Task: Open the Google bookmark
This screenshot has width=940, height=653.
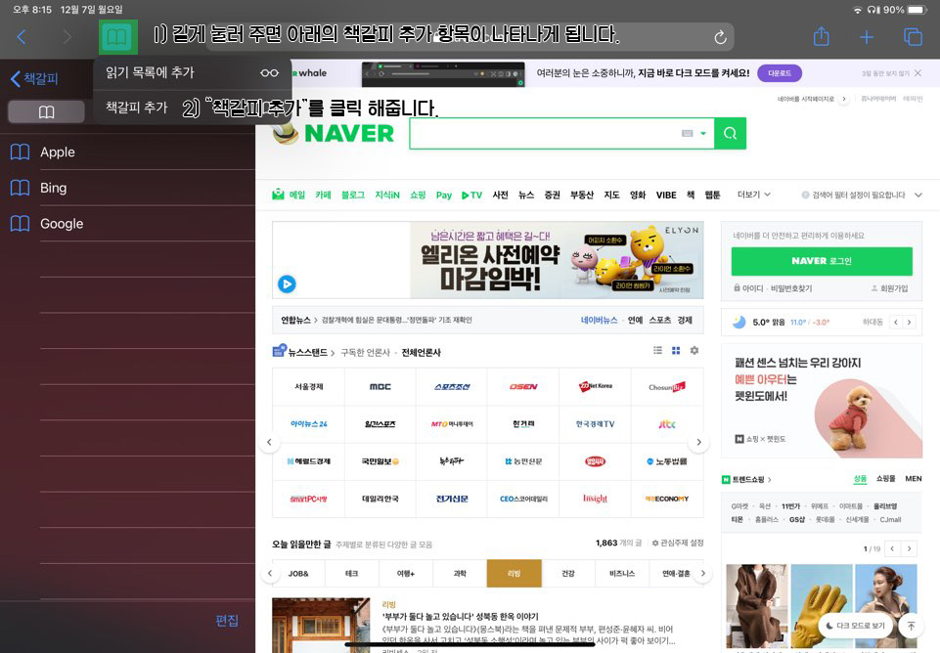Action: click(x=127, y=224)
